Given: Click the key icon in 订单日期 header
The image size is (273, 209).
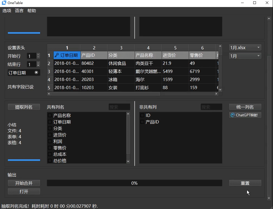Looking at the screenshot, I should pos(57,55).
